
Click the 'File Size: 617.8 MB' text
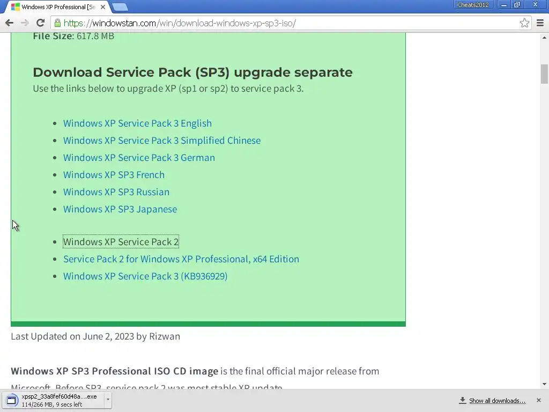tap(73, 36)
